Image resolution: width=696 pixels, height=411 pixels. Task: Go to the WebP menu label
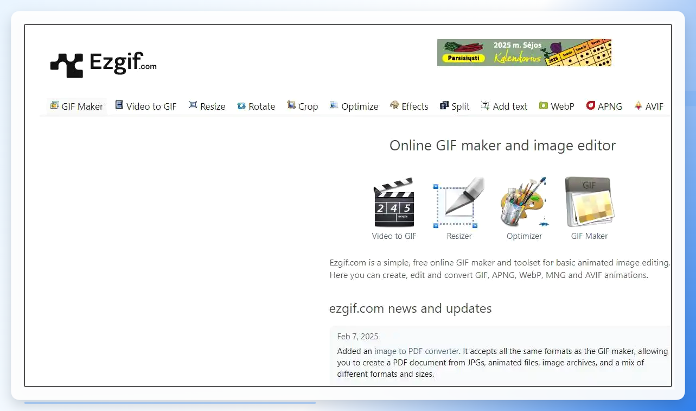pyautogui.click(x=563, y=106)
